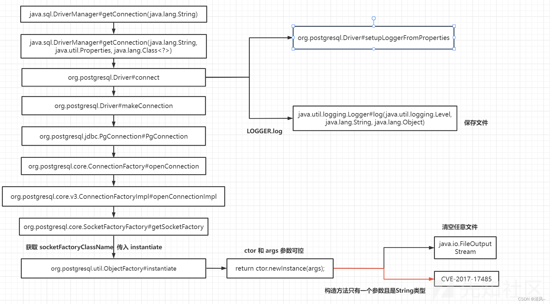Click the 'ctor 和 args 参数可控' label
Image resolution: width=550 pixels, height=304 pixels.
coord(274,250)
